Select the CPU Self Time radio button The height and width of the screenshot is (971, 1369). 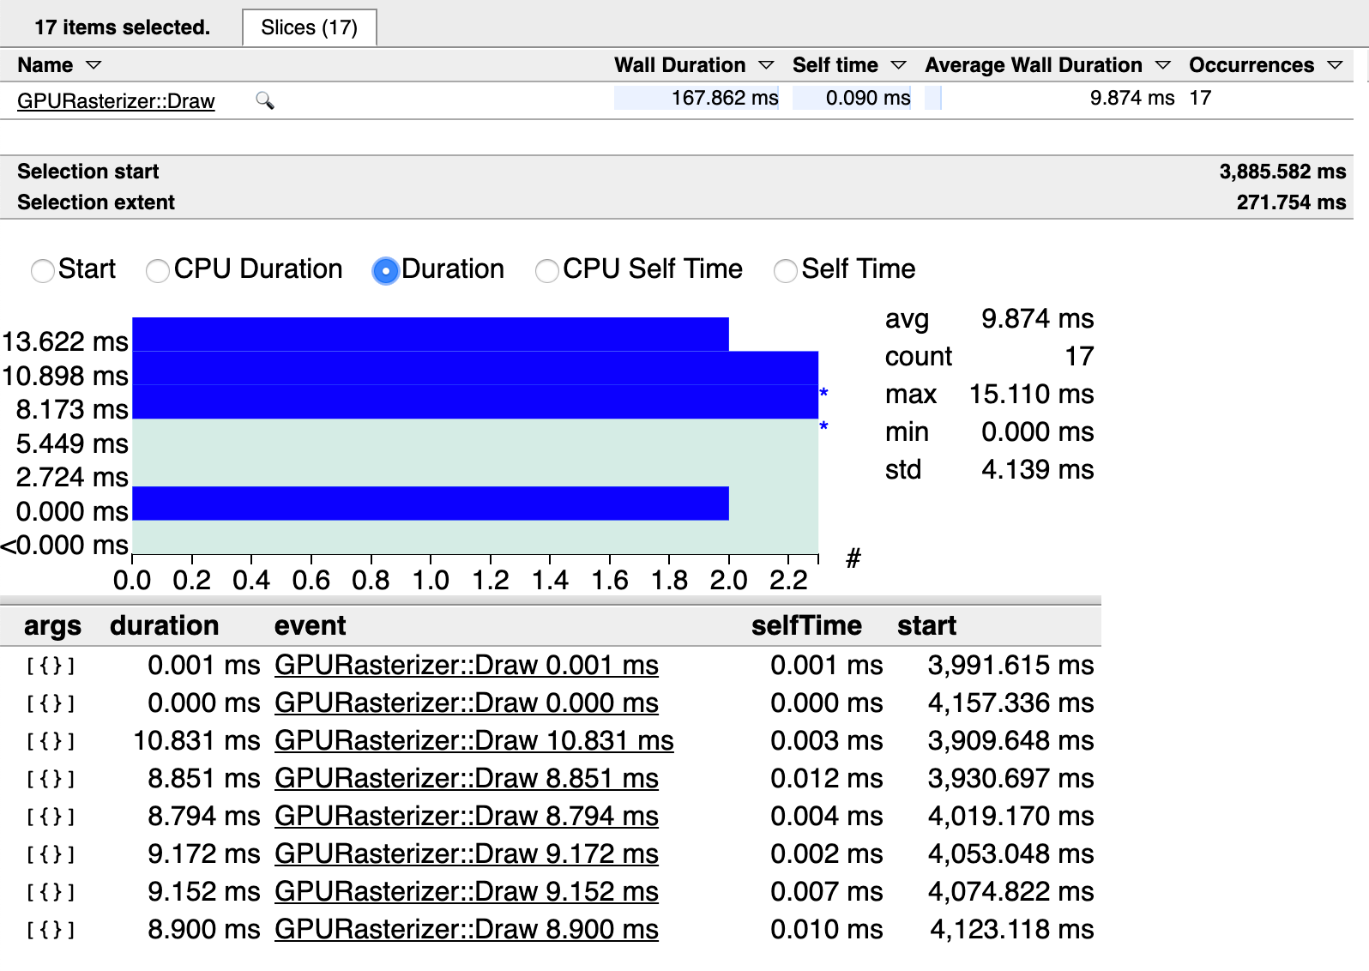(546, 271)
